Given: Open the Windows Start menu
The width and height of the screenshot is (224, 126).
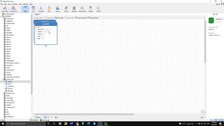Looking at the screenshot, I should point(3,124).
